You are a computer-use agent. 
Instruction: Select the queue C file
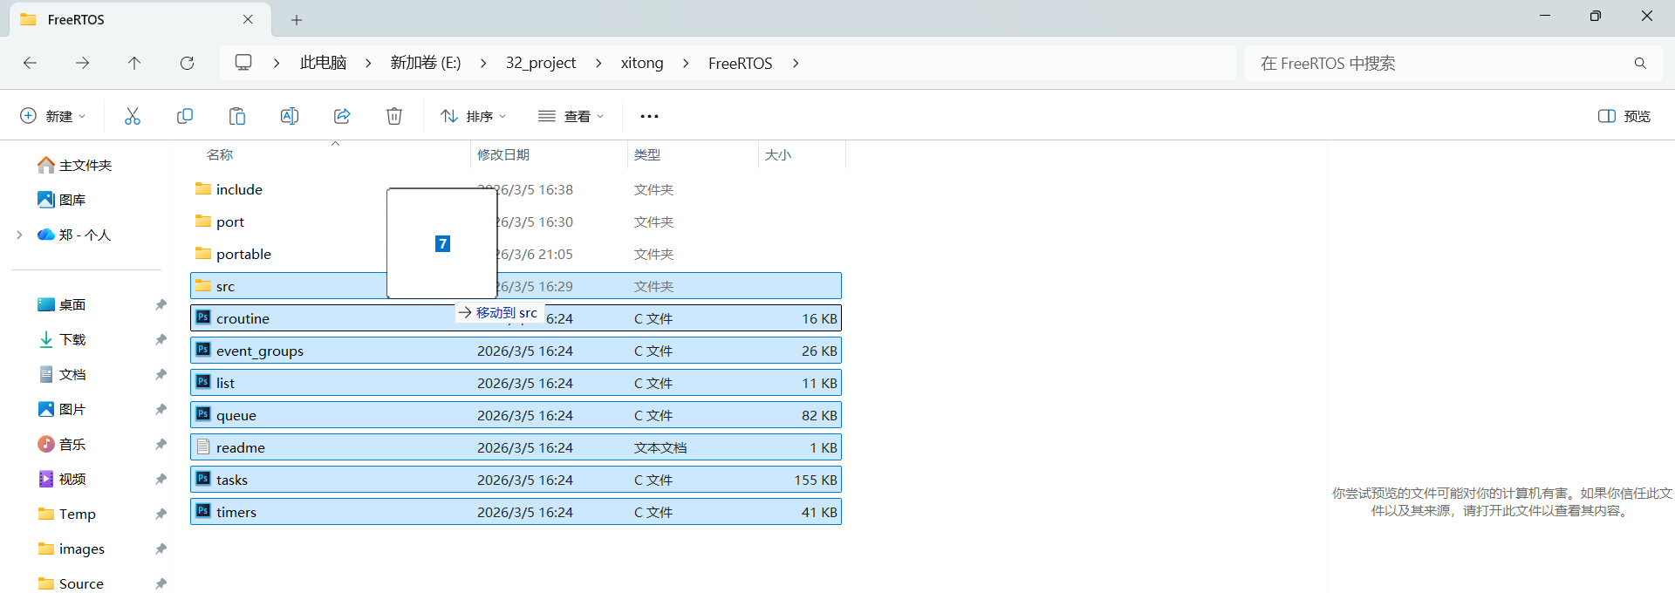tap(516, 415)
